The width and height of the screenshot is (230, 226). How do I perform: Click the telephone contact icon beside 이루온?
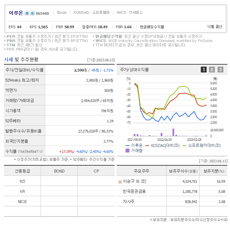[32, 13]
